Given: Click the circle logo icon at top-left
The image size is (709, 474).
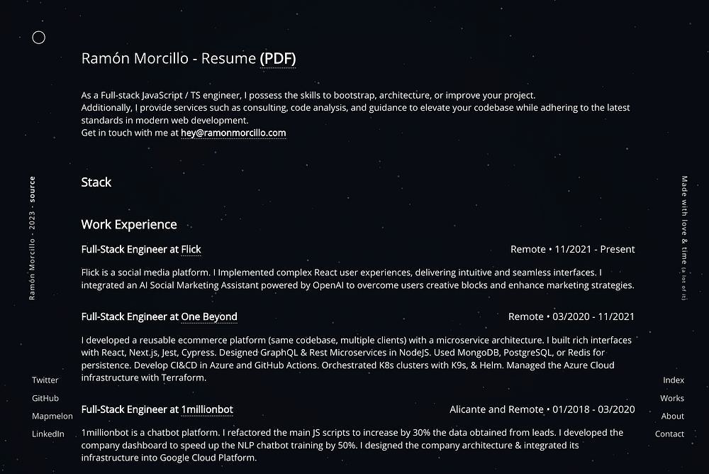Looking at the screenshot, I should pyautogui.click(x=39, y=38).
